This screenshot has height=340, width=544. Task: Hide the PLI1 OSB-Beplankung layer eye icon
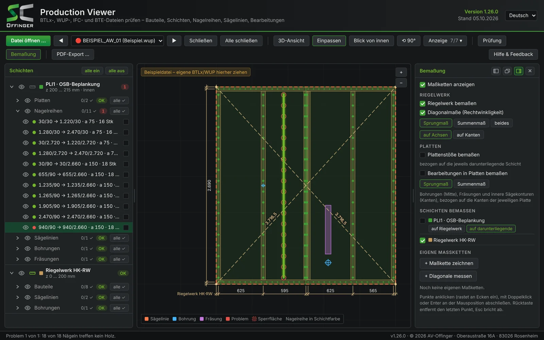[21, 87]
